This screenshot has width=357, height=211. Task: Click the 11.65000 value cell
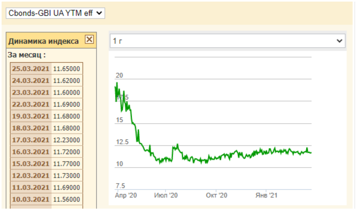click(x=67, y=68)
